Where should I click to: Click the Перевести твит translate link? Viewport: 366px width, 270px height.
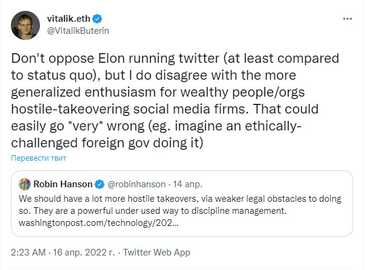point(39,158)
